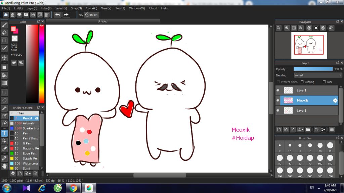Open Meoxik layer settings gear
Screen dimensions: 344x193
point(335,101)
